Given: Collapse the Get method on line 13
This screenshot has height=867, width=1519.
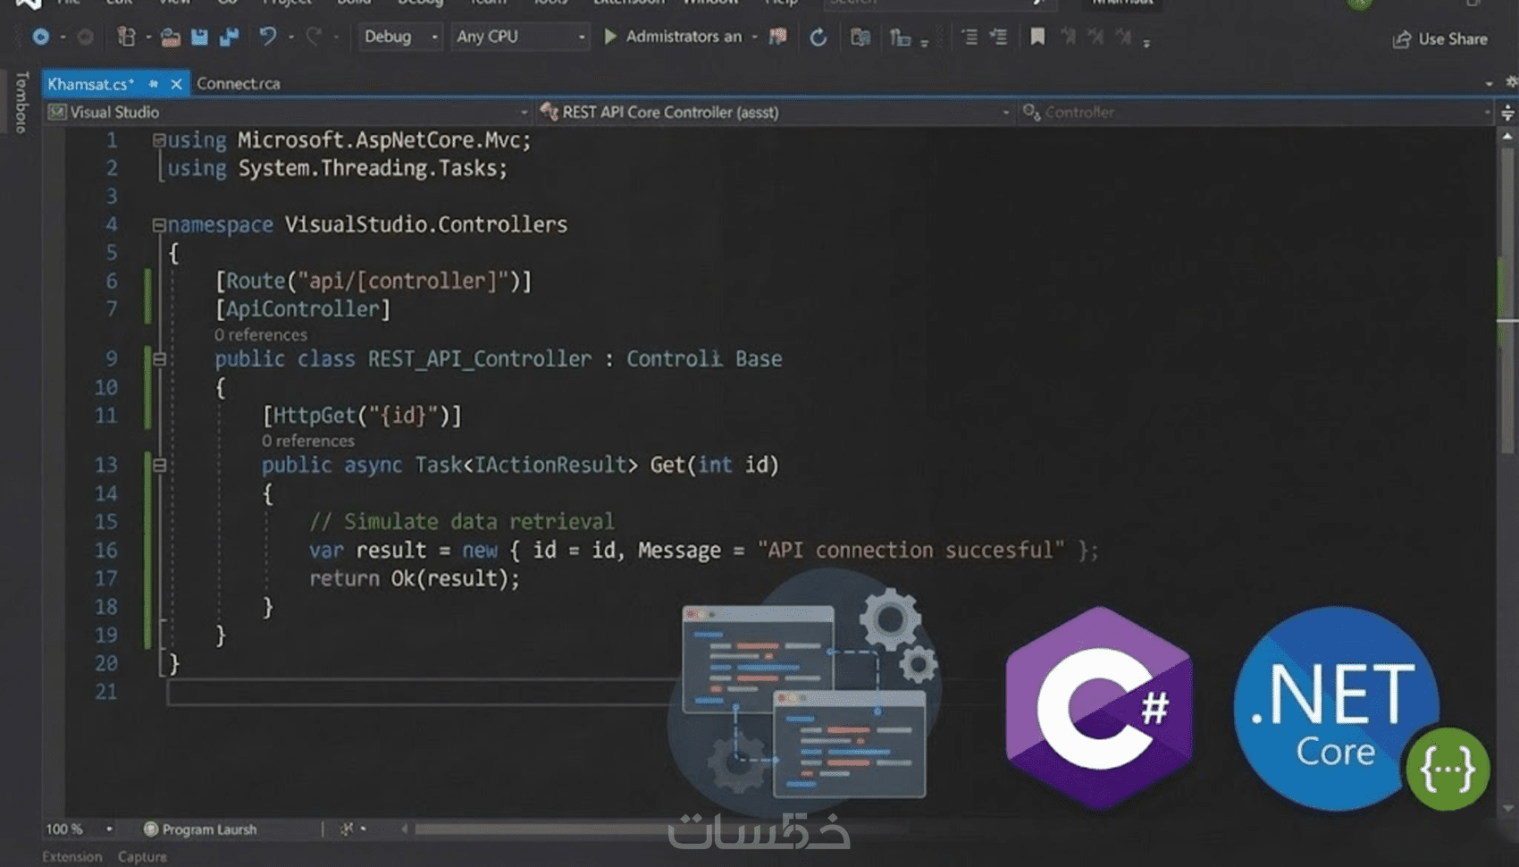Looking at the screenshot, I should (159, 465).
